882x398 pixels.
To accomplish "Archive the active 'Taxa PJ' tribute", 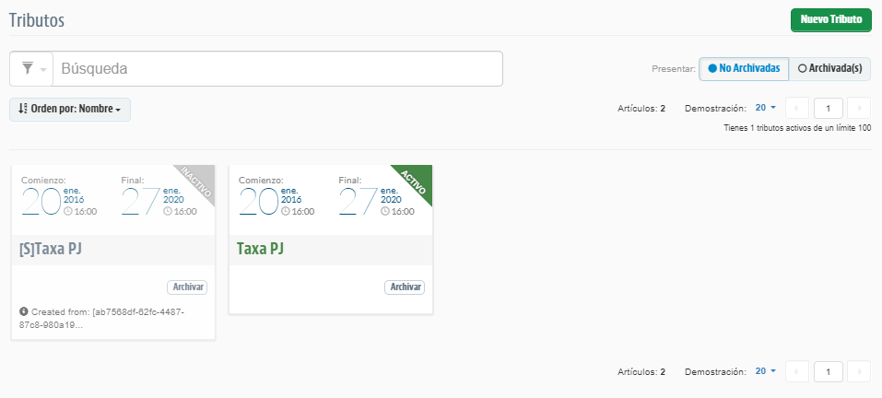I will click(405, 287).
